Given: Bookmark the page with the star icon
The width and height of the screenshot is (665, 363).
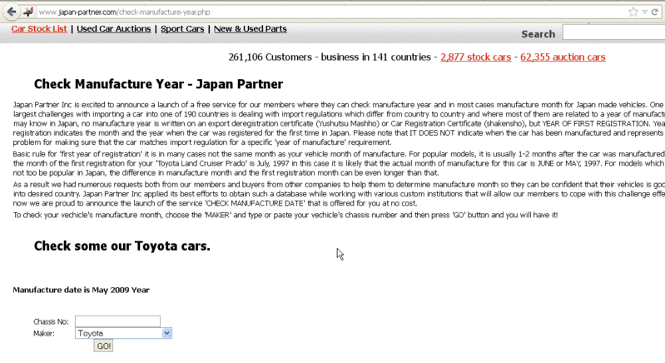Looking at the screenshot, I should coord(633,12).
